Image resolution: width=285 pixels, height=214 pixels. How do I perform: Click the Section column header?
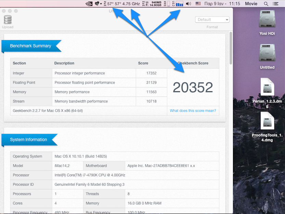click(19, 63)
